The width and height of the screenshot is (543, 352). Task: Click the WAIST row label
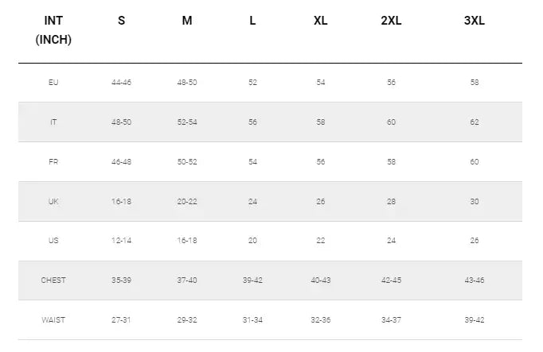tap(53, 320)
